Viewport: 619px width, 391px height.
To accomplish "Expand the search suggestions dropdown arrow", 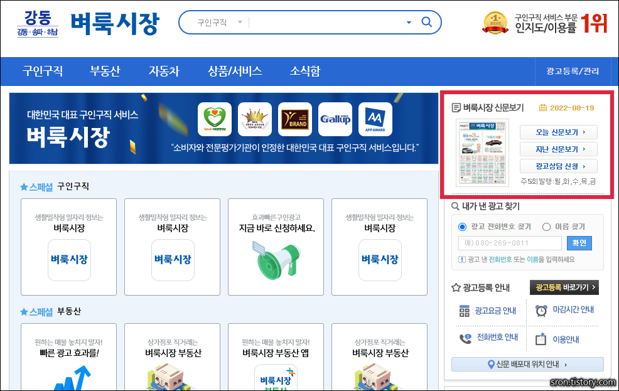I will click(409, 23).
